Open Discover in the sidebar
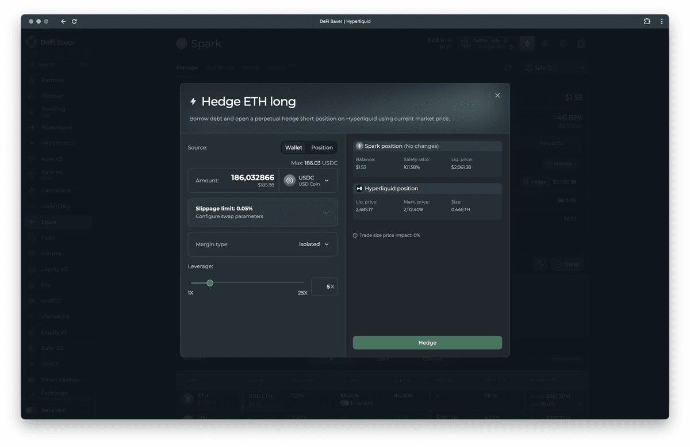690x447 pixels. [x=52, y=96]
